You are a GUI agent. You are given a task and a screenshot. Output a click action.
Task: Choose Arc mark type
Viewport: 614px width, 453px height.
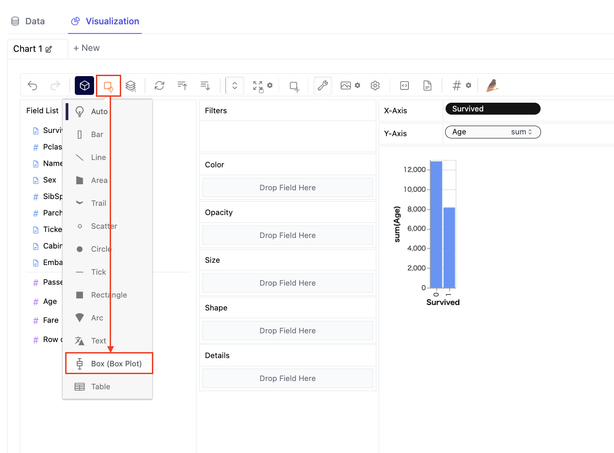107,318
